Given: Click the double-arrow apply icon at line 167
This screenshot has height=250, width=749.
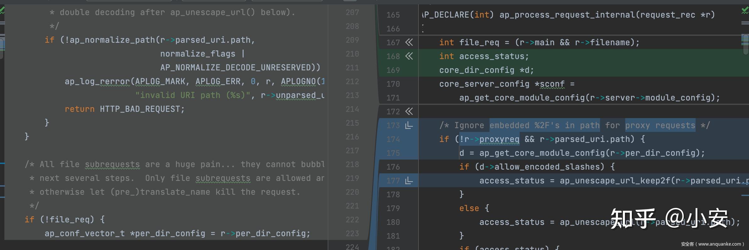Looking at the screenshot, I should click(x=409, y=42).
